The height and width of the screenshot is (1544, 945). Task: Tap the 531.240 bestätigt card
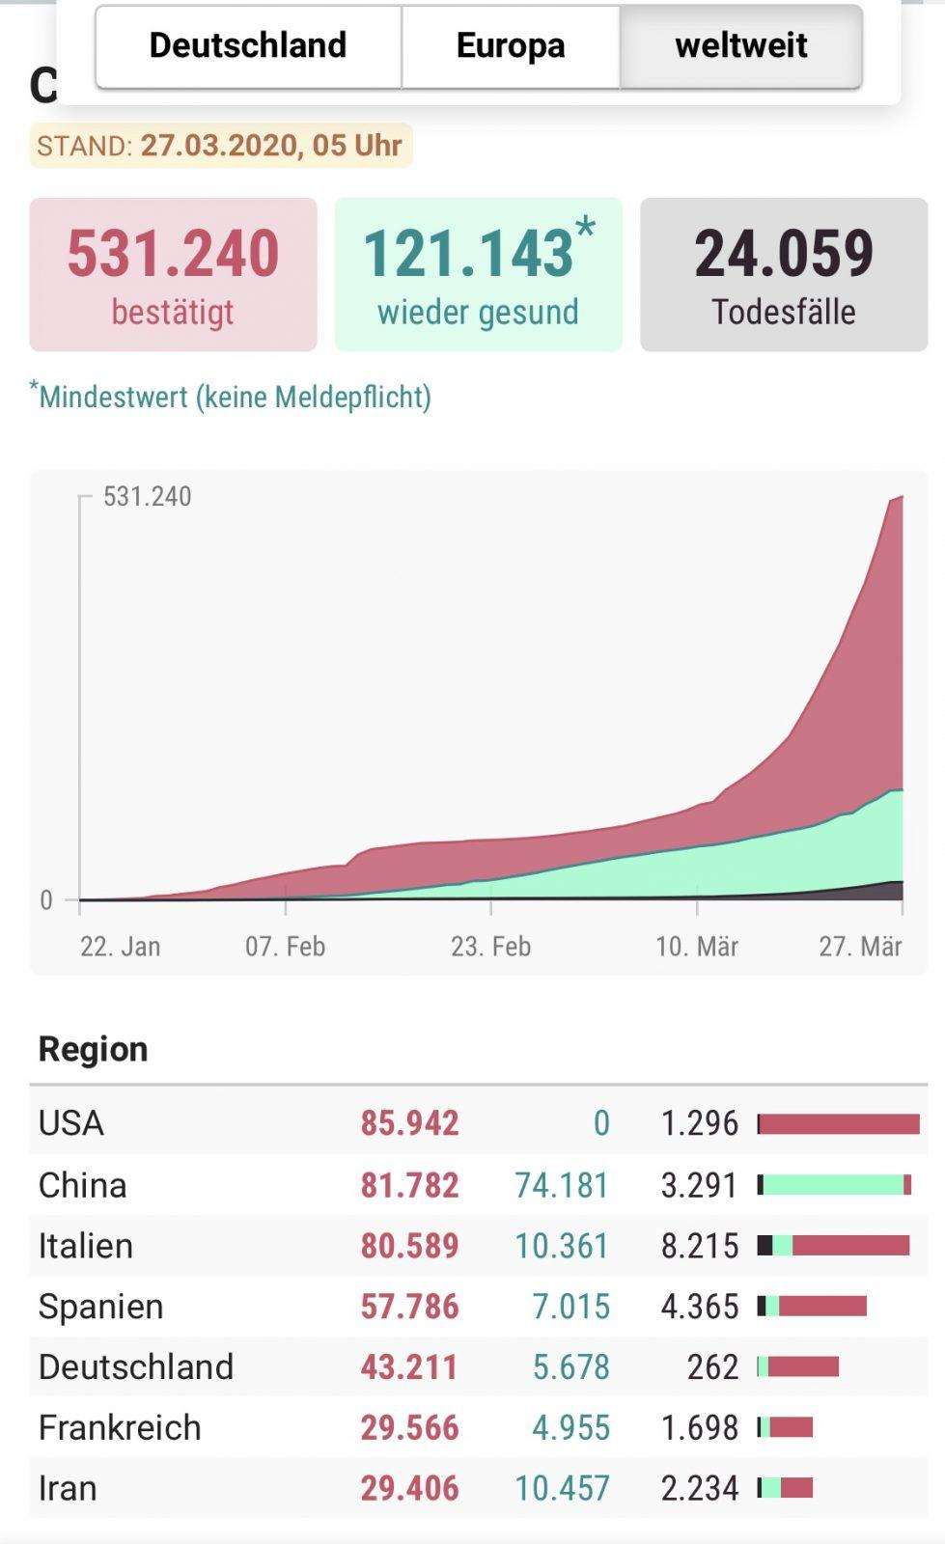(x=173, y=274)
